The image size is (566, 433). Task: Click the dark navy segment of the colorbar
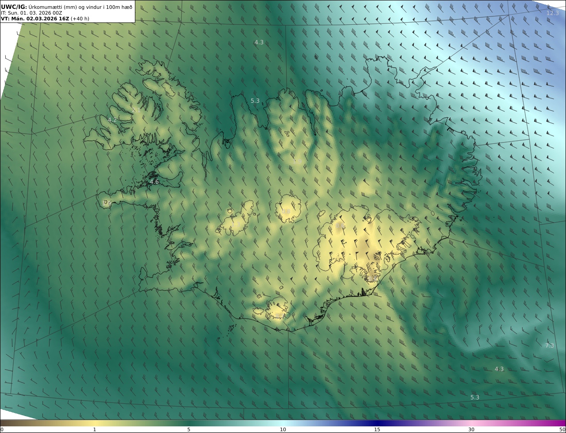pos(377,423)
